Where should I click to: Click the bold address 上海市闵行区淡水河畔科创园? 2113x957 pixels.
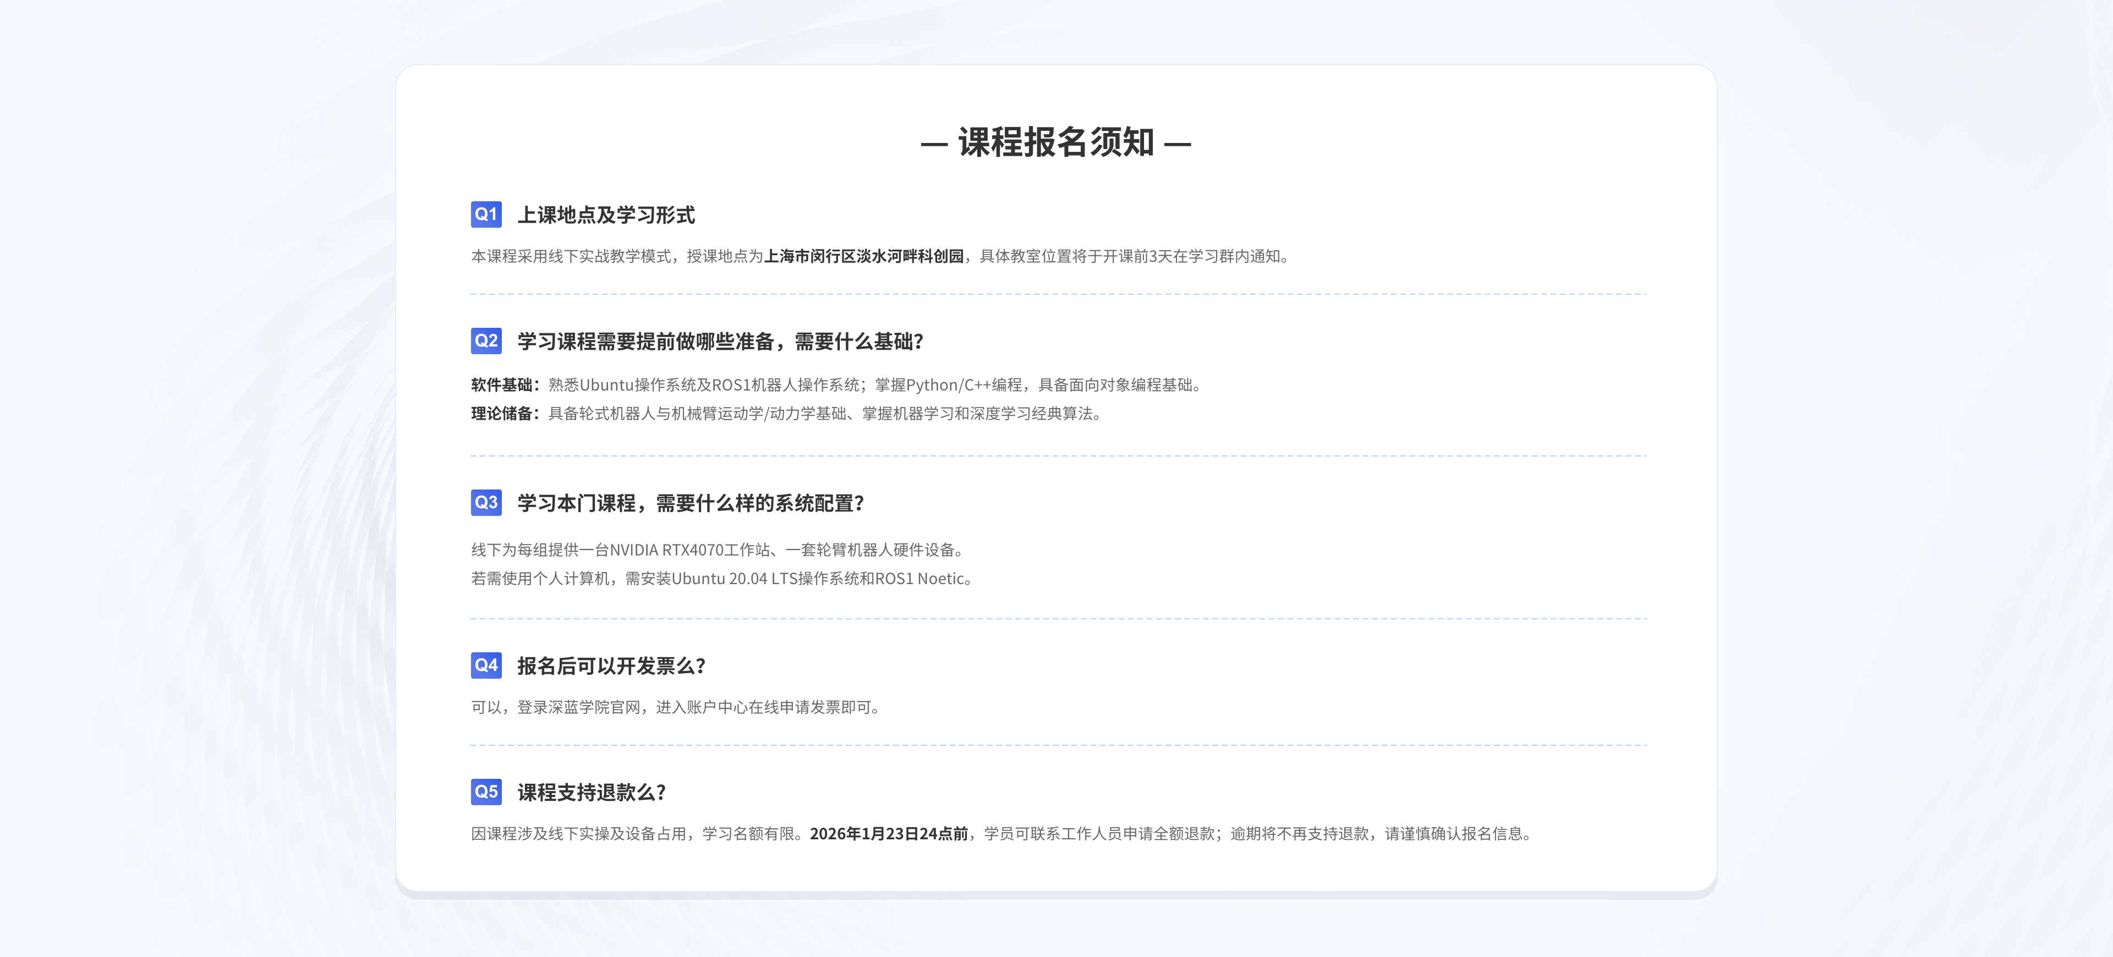pyautogui.click(x=863, y=257)
